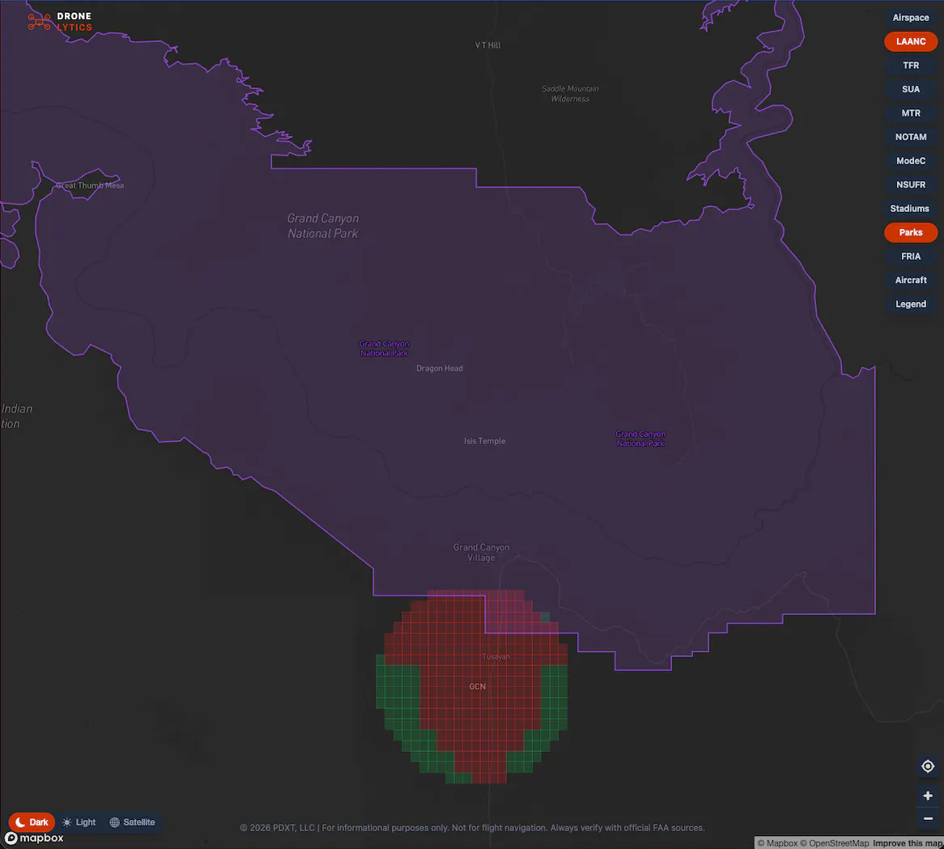Enable the SUA layer

click(x=910, y=89)
